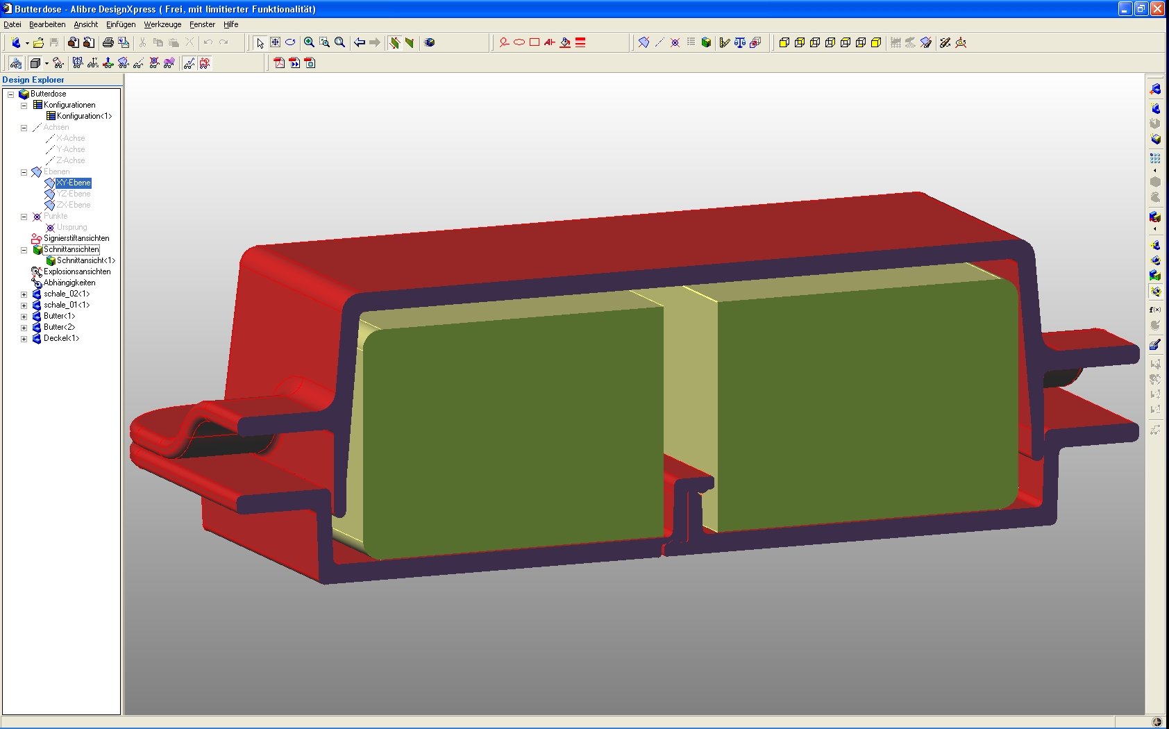Click the insert part icon in right sidebar
This screenshot has height=729, width=1169.
pyautogui.click(x=1155, y=90)
